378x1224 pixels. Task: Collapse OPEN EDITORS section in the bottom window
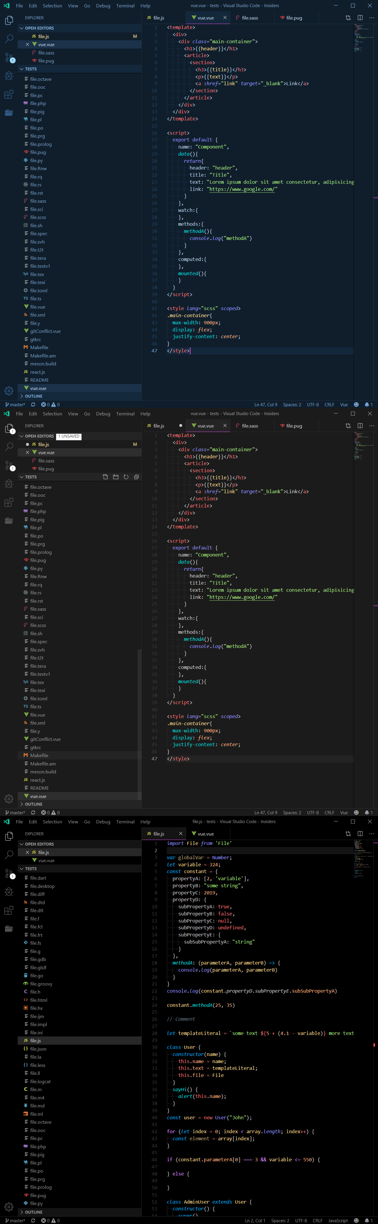[x=80, y=844]
